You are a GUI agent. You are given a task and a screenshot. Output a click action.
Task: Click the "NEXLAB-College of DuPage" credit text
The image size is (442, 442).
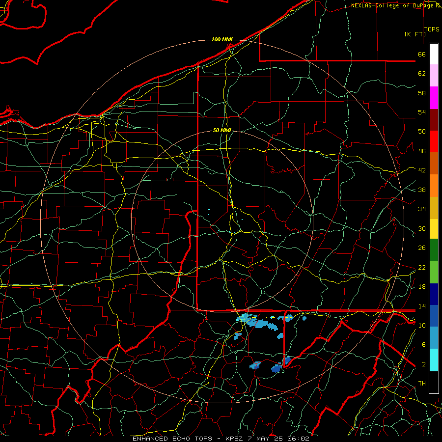pyautogui.click(x=392, y=5)
